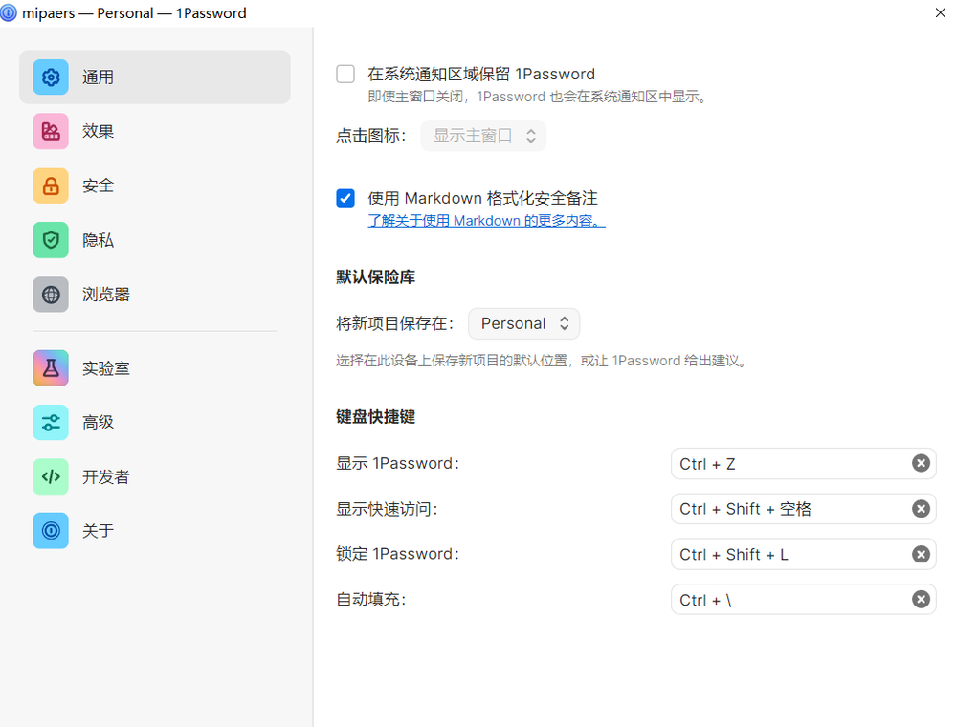Viewport: 956px width, 727px height.
Task: Click the 将新项目保存在 label
Action: click(x=395, y=323)
